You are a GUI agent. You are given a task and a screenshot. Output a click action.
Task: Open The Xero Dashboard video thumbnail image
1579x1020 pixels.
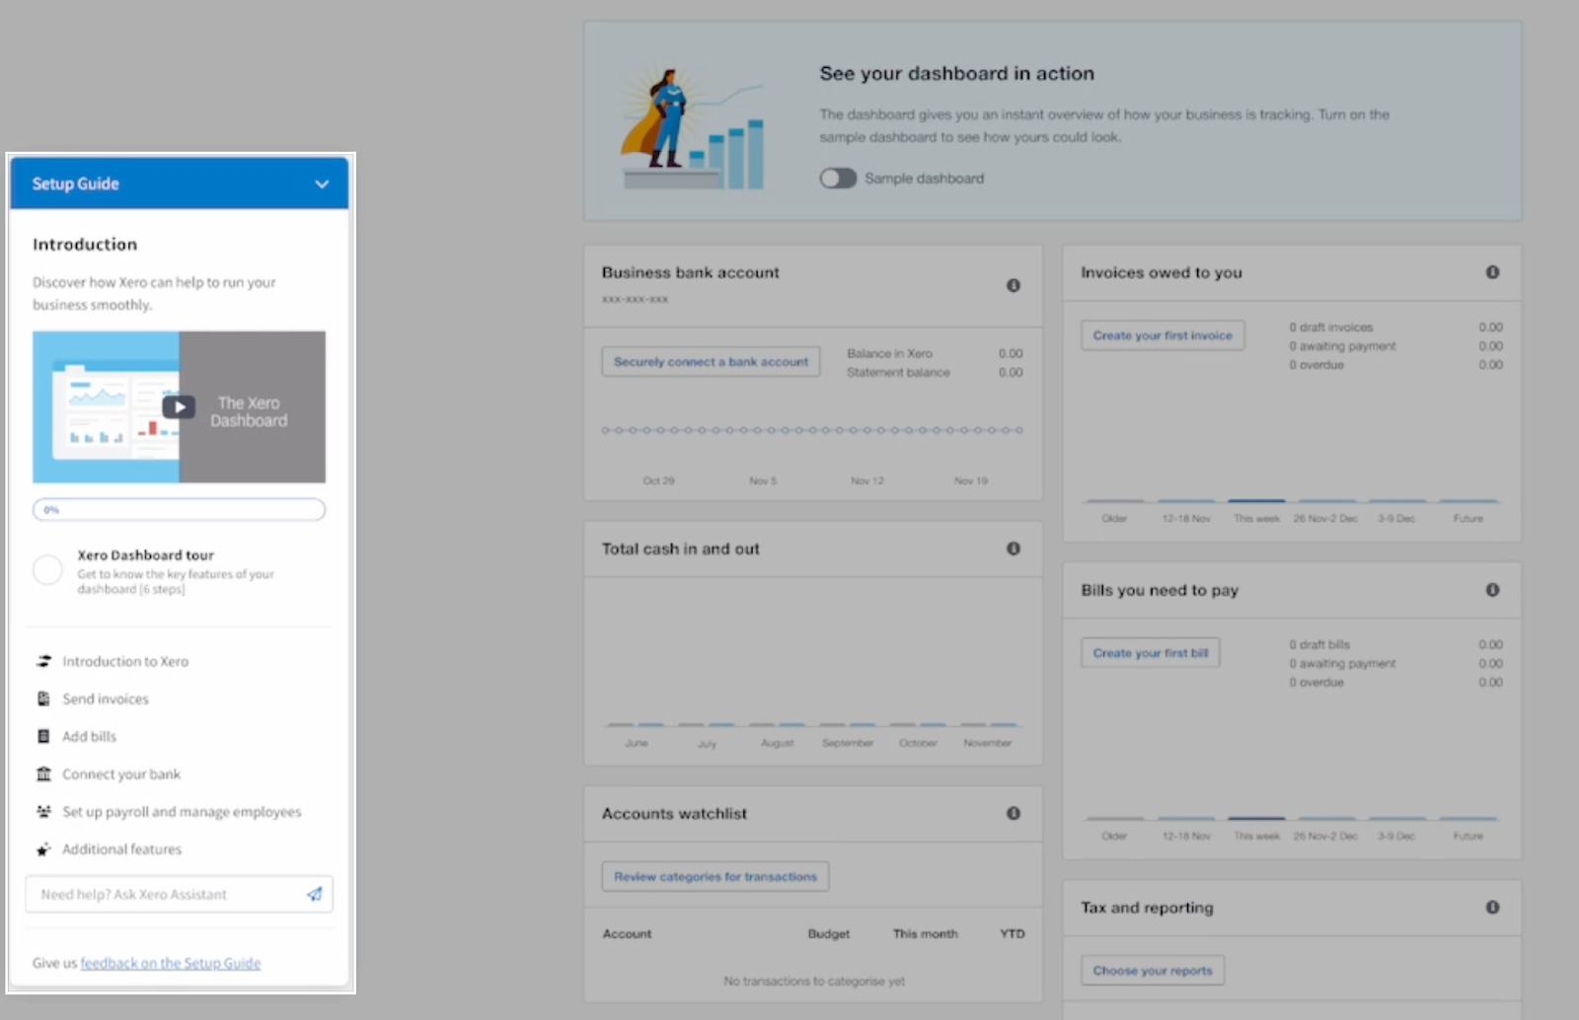point(179,406)
